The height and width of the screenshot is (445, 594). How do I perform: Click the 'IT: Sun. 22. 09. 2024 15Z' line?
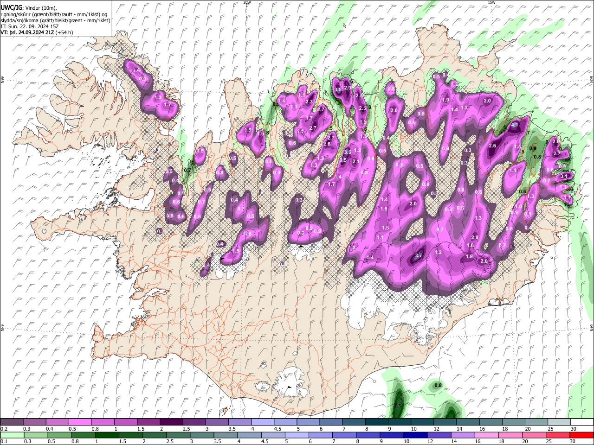(x=30, y=26)
